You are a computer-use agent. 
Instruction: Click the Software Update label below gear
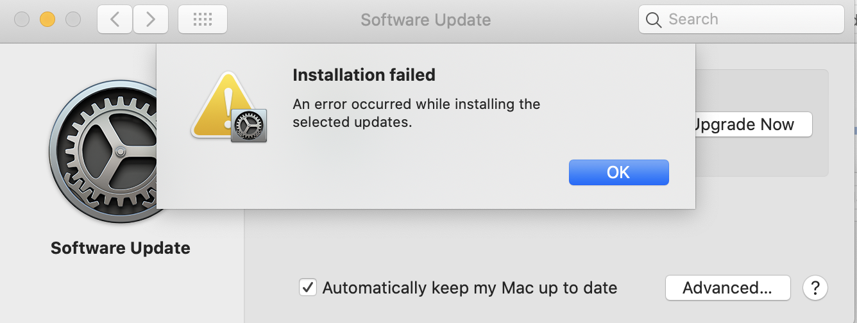121,248
